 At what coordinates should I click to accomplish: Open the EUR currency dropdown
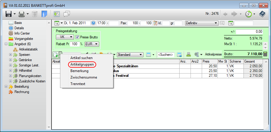(x=92, y=44)
